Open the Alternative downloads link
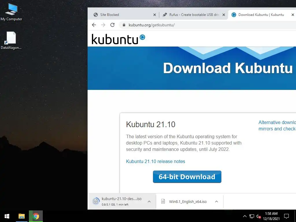296x222 pixels. coord(277,125)
